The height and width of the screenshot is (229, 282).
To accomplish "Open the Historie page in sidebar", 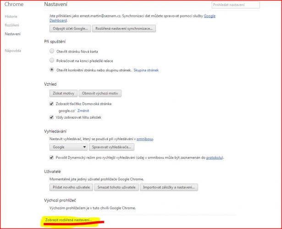I will pos(11,16).
